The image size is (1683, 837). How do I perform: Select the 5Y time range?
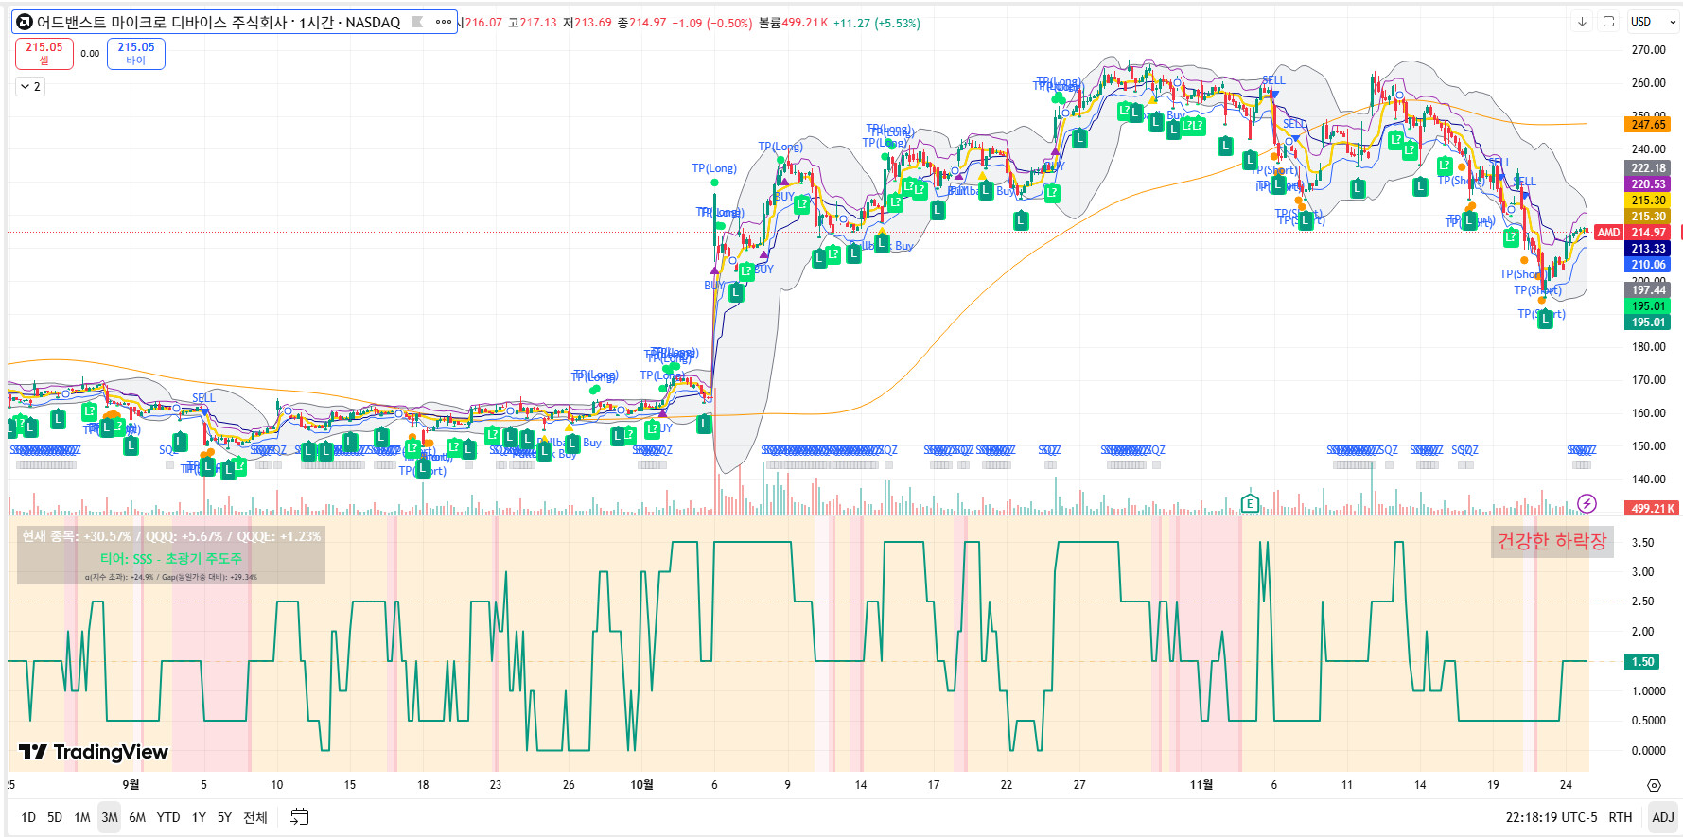click(224, 817)
